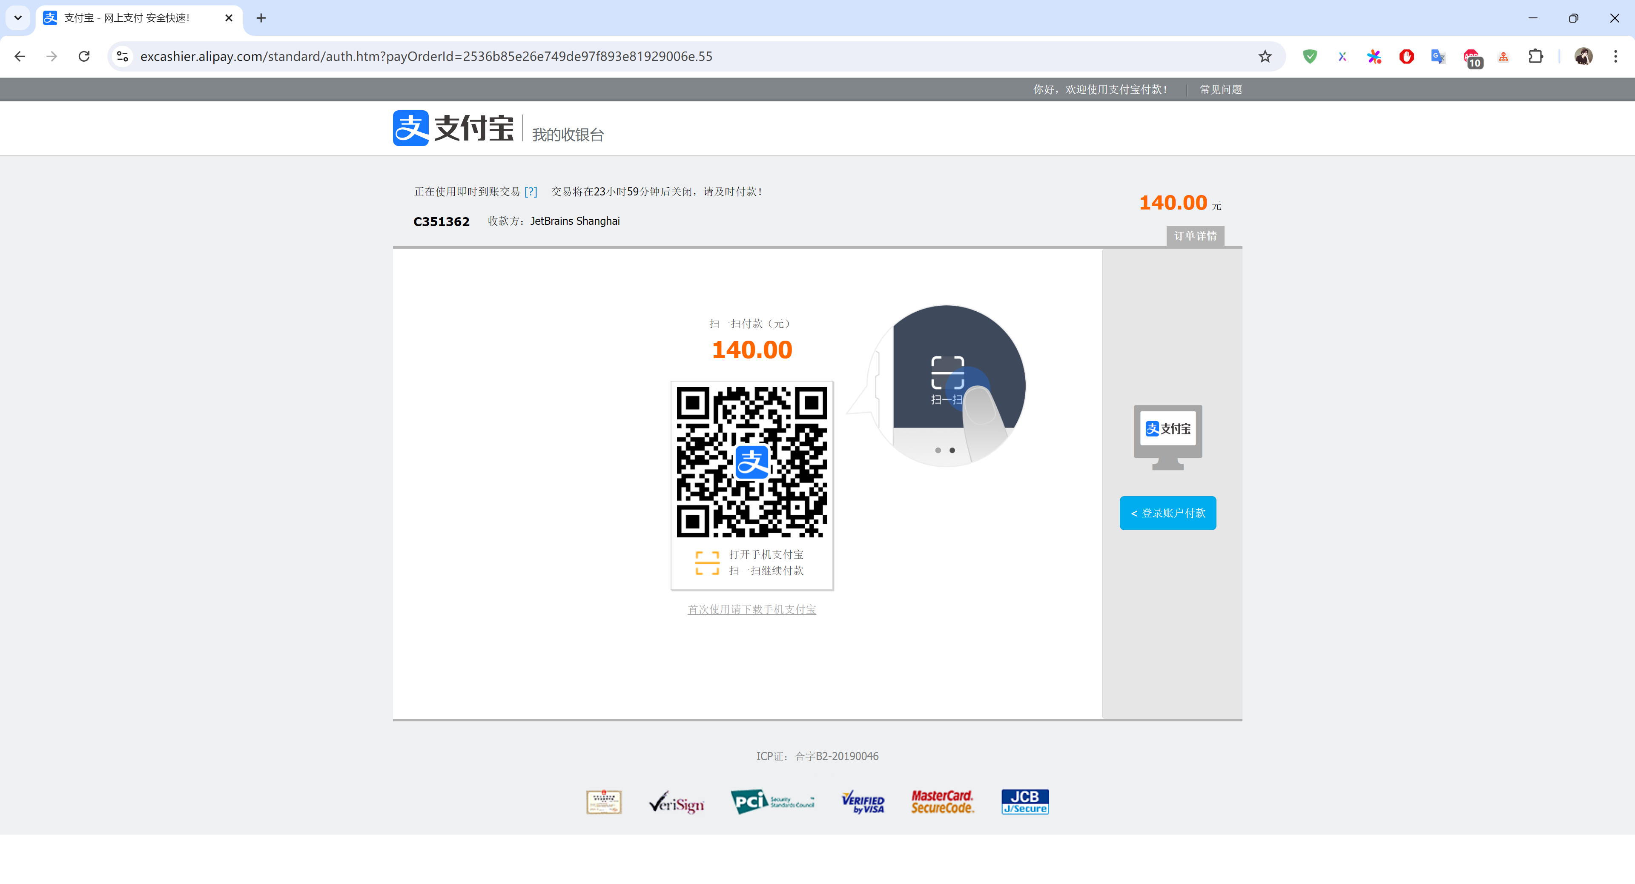View site information icon in address bar

click(123, 57)
